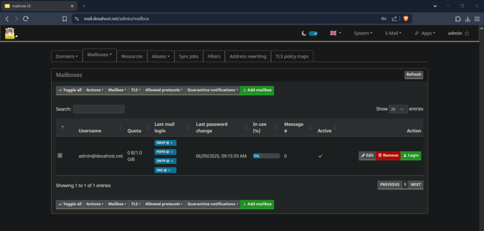Open the E-Mail menu
This screenshot has width=484, height=231.
coord(393,34)
